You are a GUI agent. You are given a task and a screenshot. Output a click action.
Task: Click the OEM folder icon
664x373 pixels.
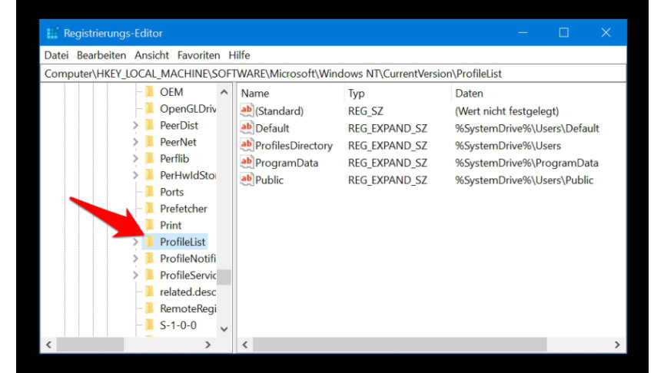(150, 92)
